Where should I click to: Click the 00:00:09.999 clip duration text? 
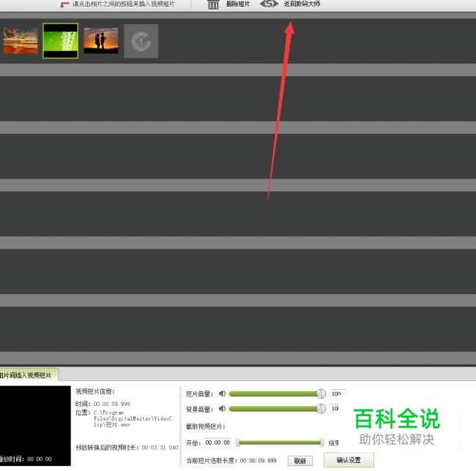(x=112, y=404)
